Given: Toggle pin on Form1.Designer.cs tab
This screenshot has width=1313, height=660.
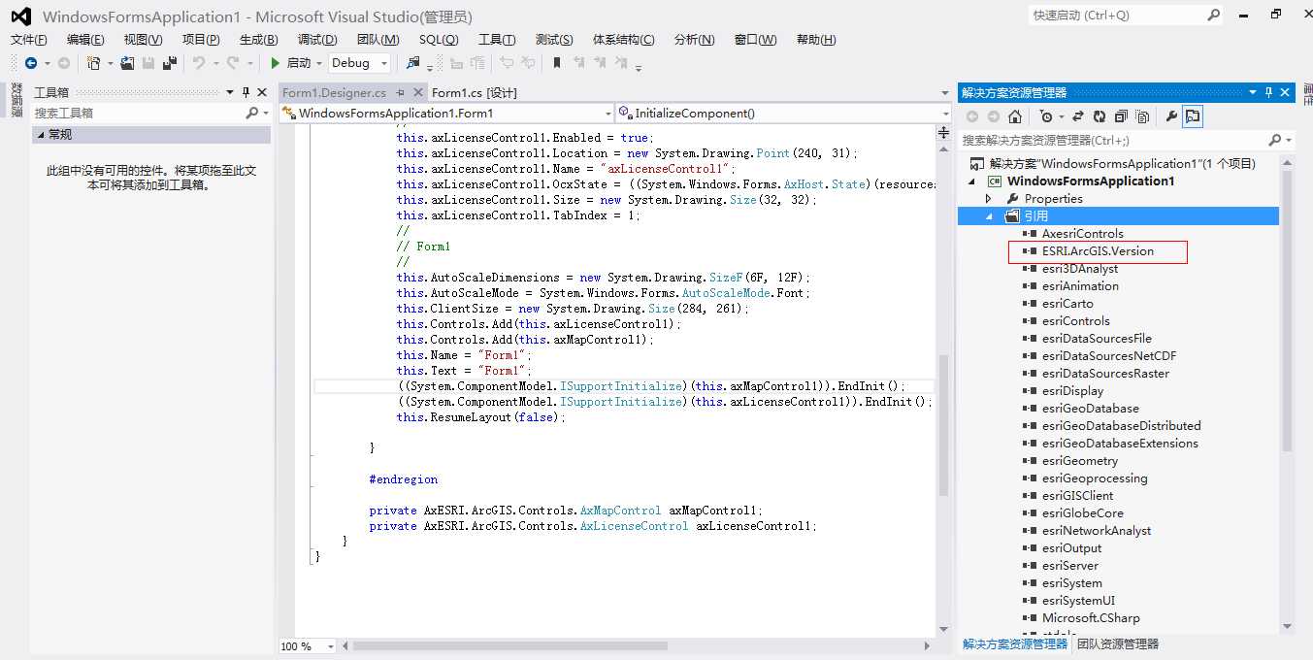Looking at the screenshot, I should point(400,92).
